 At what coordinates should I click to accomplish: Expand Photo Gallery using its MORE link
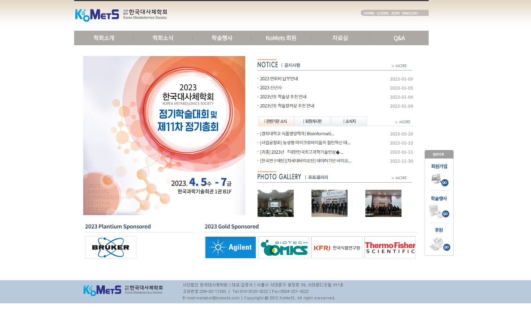(399, 178)
